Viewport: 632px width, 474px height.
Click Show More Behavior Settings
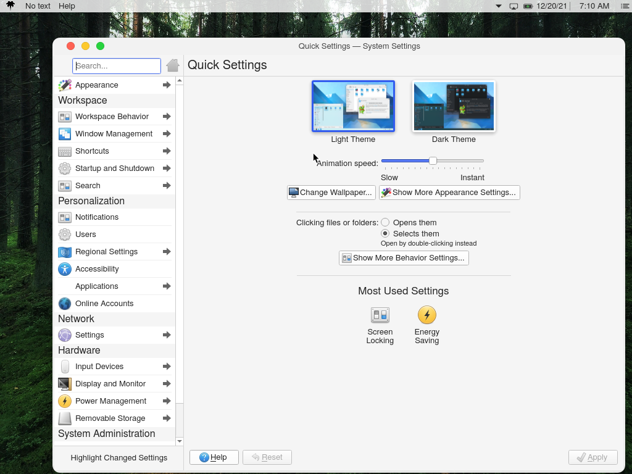click(403, 257)
